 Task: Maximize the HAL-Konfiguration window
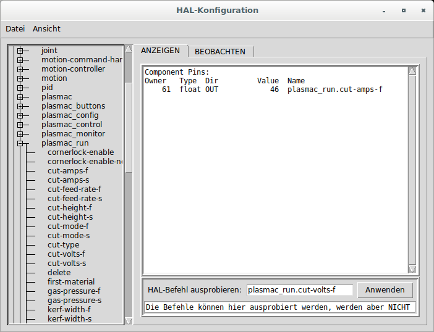pyautogui.click(x=404, y=10)
